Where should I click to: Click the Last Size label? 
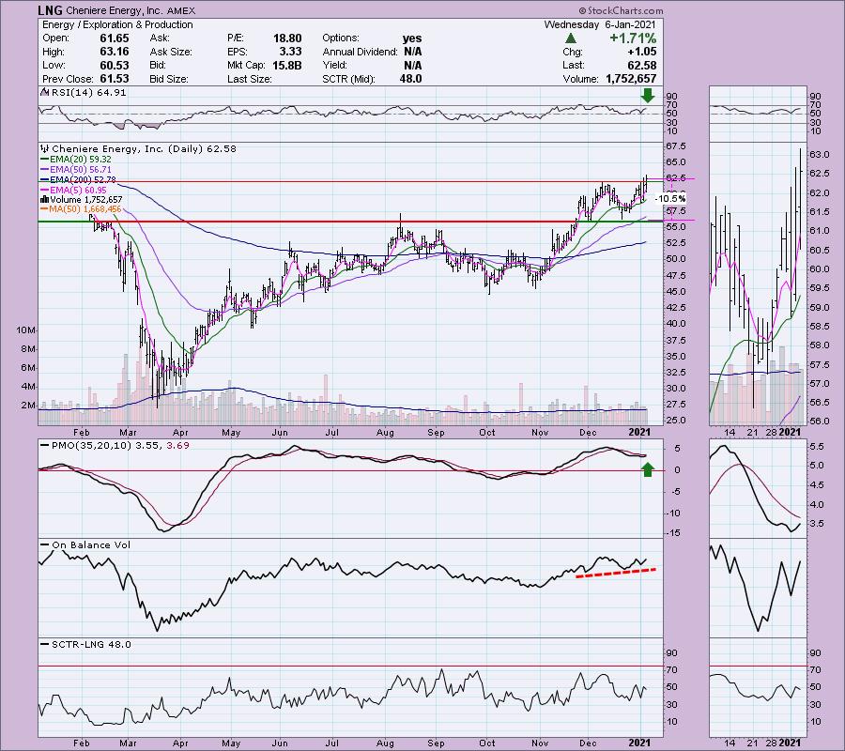[x=250, y=79]
